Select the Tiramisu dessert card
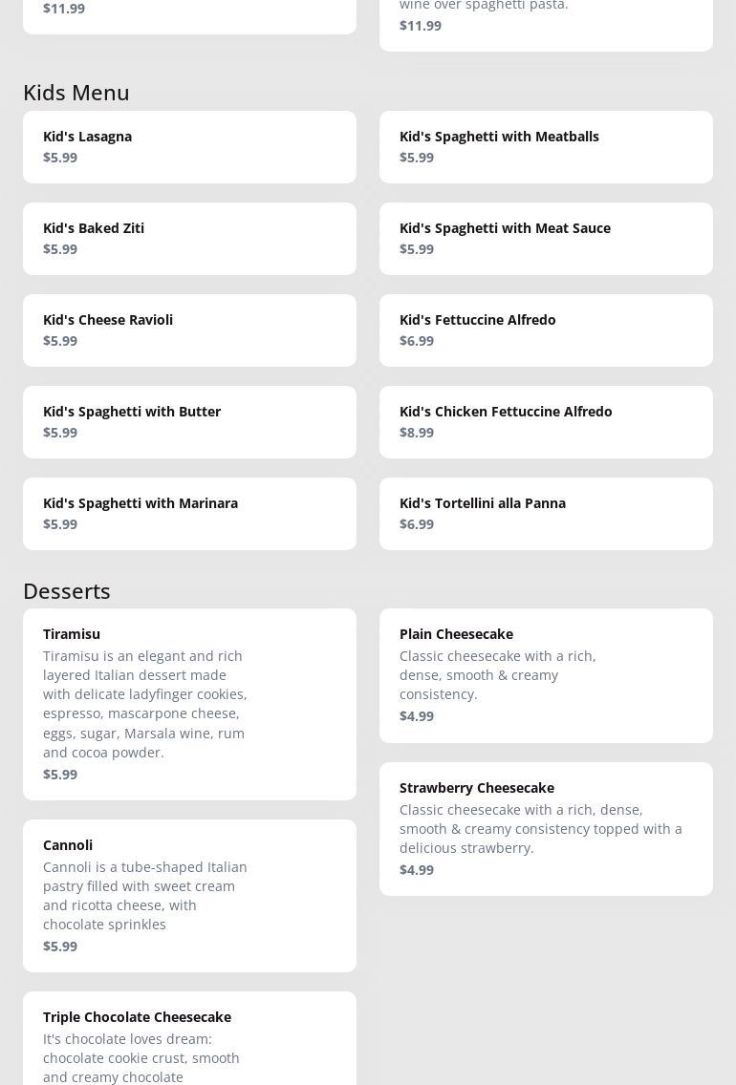This screenshot has height=1085, width=736. point(189,704)
